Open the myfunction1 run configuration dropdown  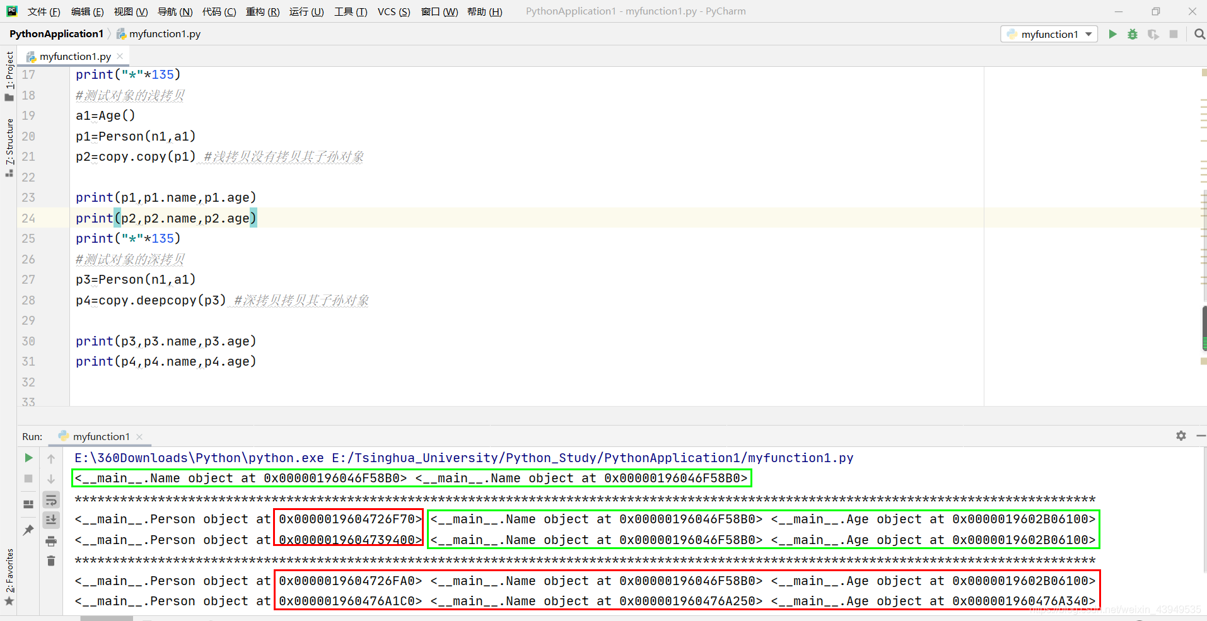point(1049,34)
